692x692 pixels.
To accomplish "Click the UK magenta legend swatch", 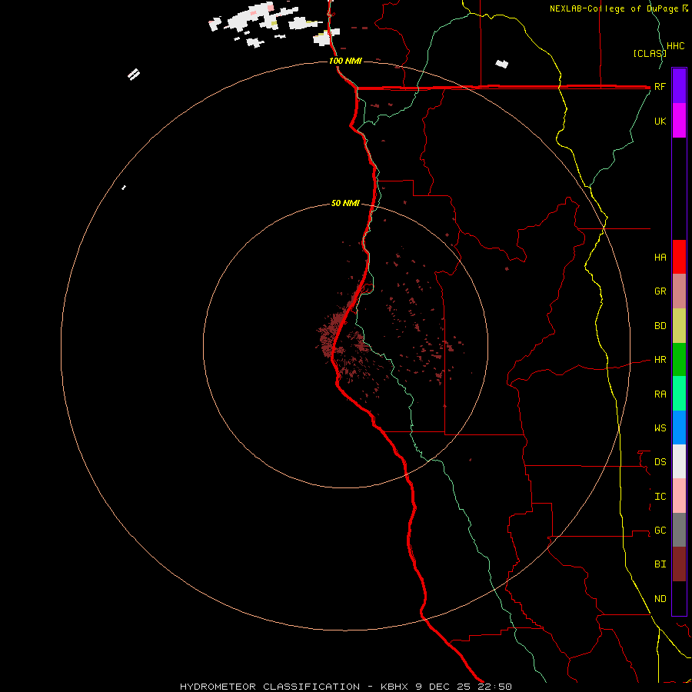I will click(x=679, y=121).
